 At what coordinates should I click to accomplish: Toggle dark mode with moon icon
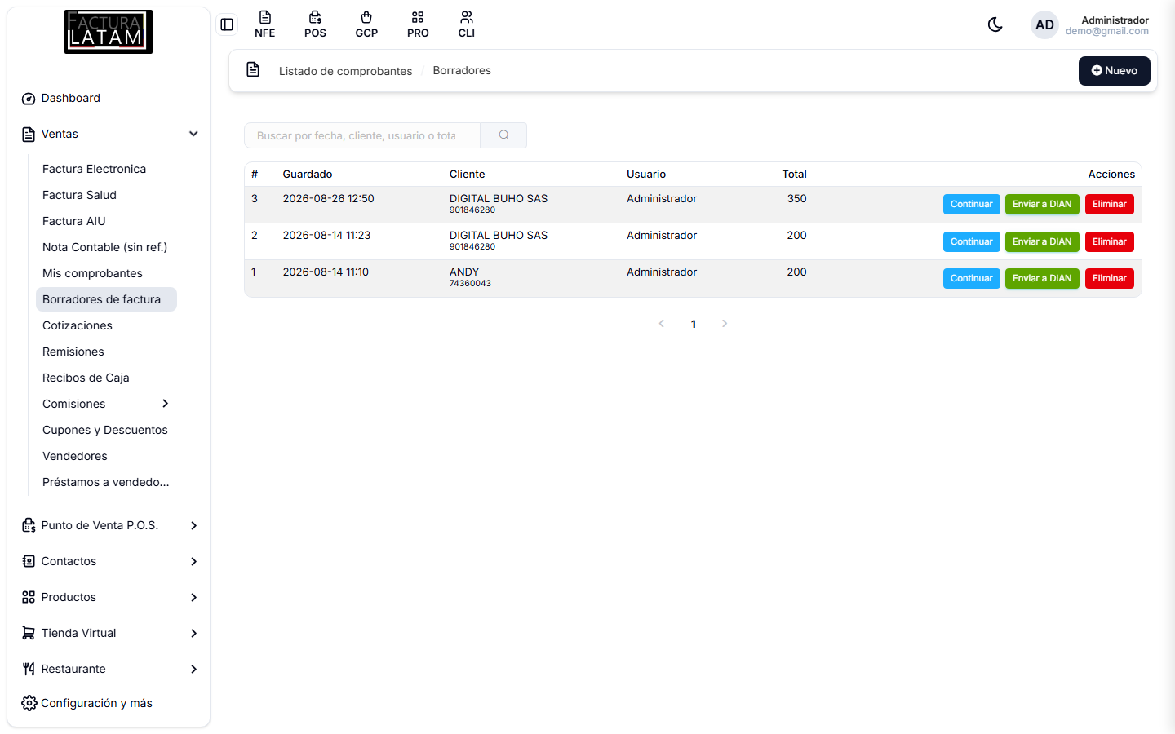point(995,25)
